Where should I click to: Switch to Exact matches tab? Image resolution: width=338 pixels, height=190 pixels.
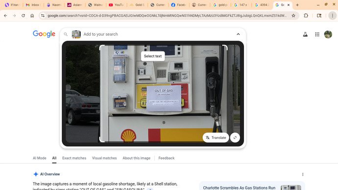point(74,158)
